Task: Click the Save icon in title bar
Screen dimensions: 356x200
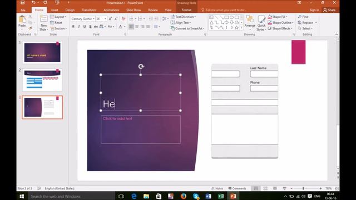Action: pos(22,3)
